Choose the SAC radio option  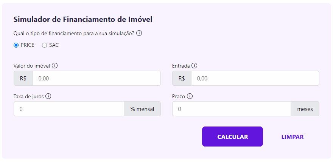tap(44, 45)
